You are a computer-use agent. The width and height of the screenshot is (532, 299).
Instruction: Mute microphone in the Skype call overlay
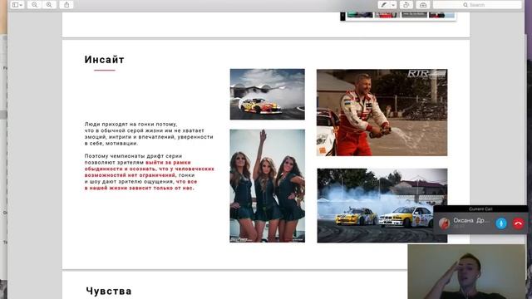[500, 223]
